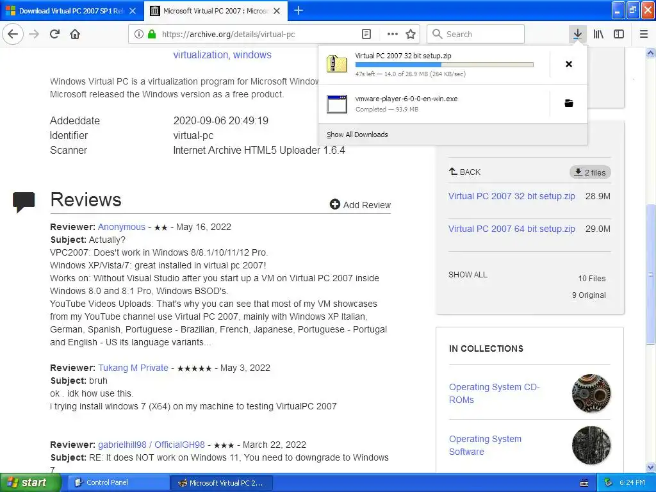
Task: Click the virtualization topic link
Action: (x=201, y=55)
